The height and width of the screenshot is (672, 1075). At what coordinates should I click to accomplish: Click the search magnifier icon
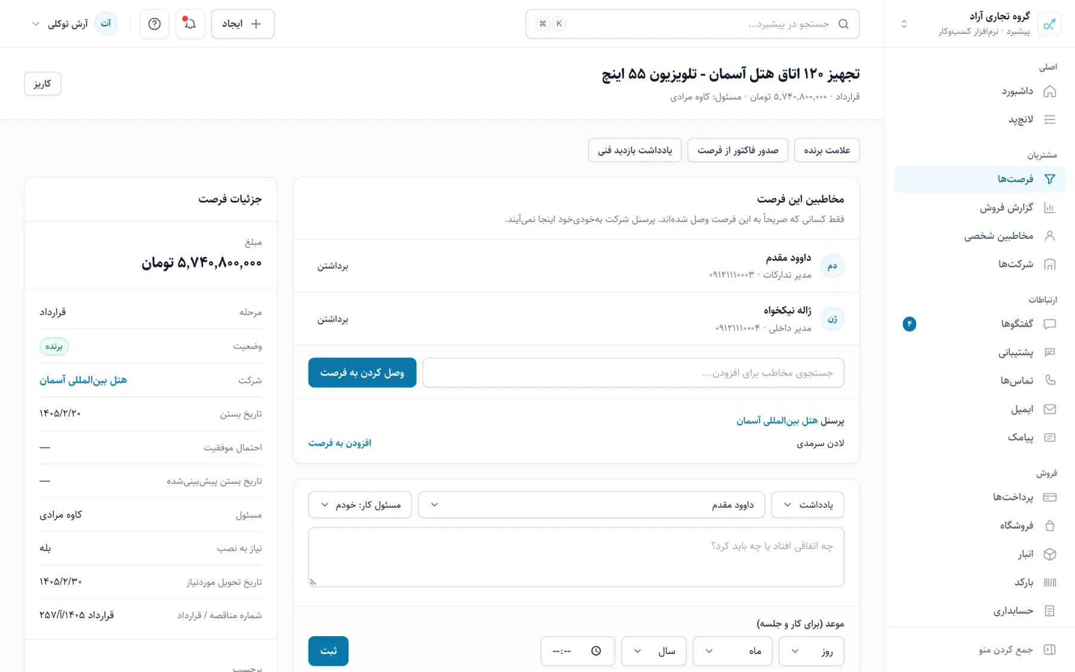[843, 24]
